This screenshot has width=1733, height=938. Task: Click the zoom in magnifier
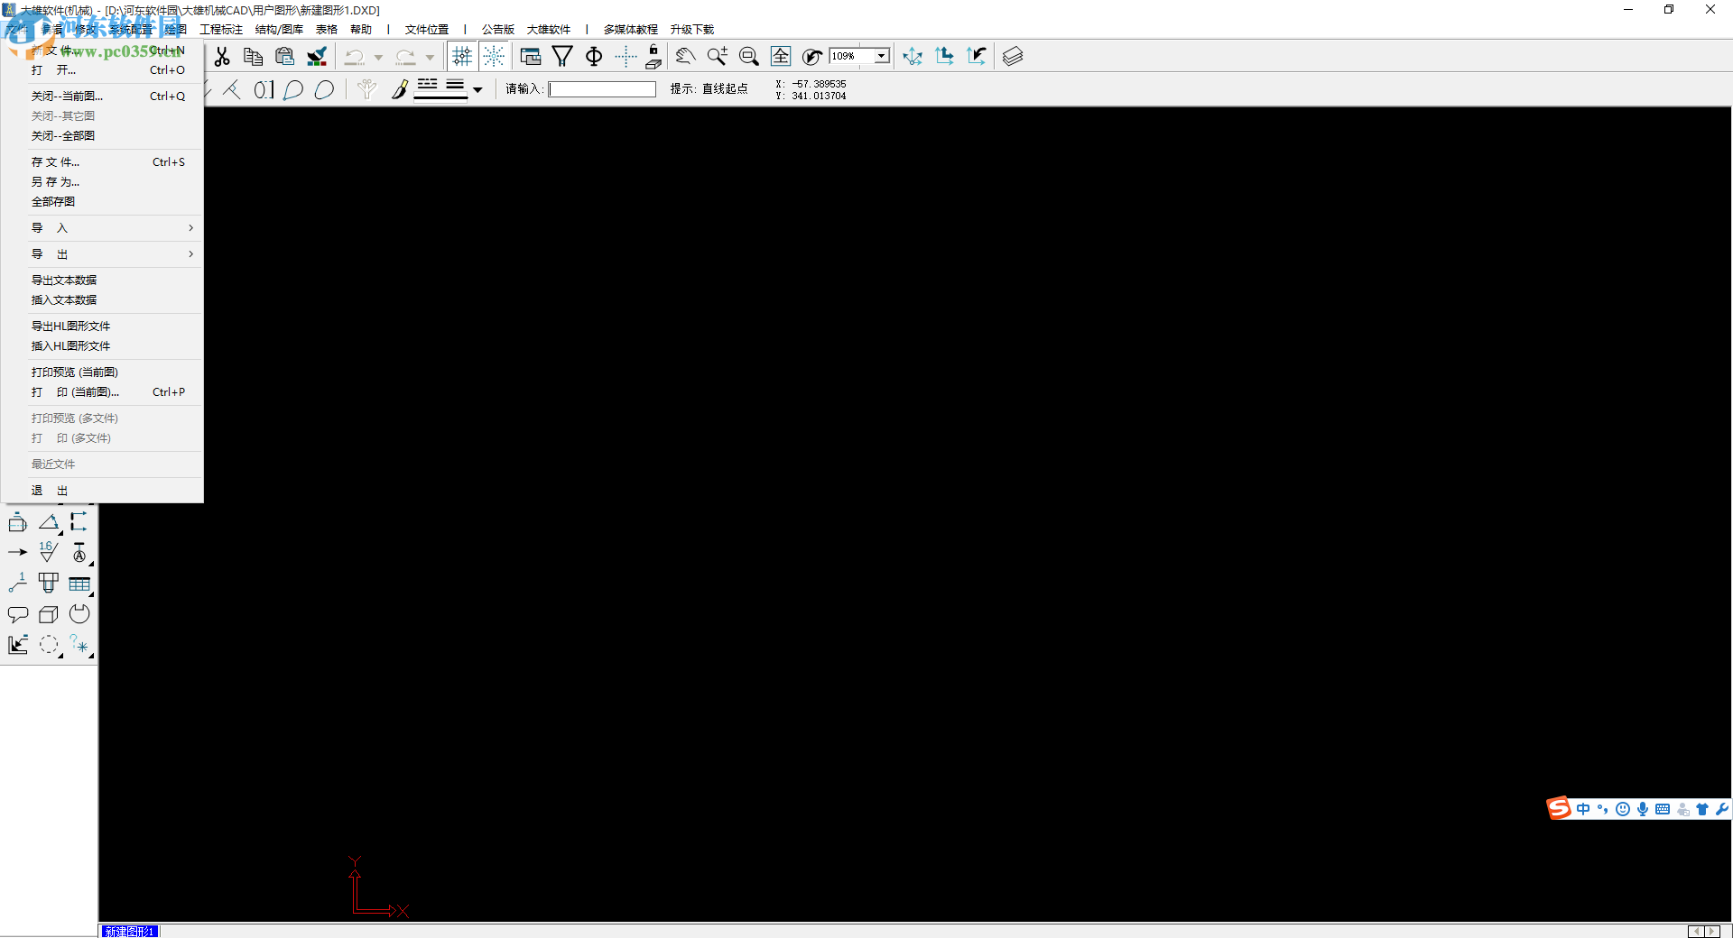[x=718, y=57]
